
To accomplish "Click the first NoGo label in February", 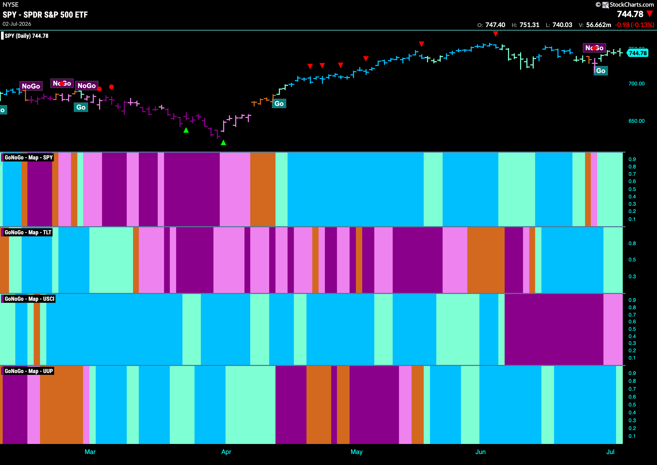I will coord(31,86).
